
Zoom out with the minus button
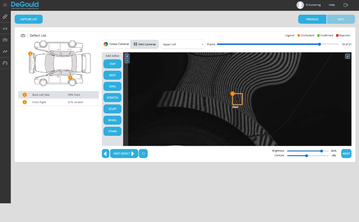tap(127, 61)
